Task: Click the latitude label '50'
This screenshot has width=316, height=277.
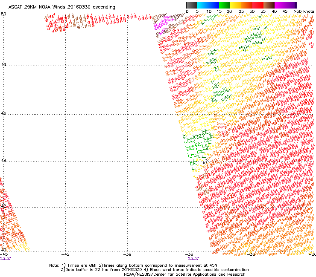Action: click(3, 14)
